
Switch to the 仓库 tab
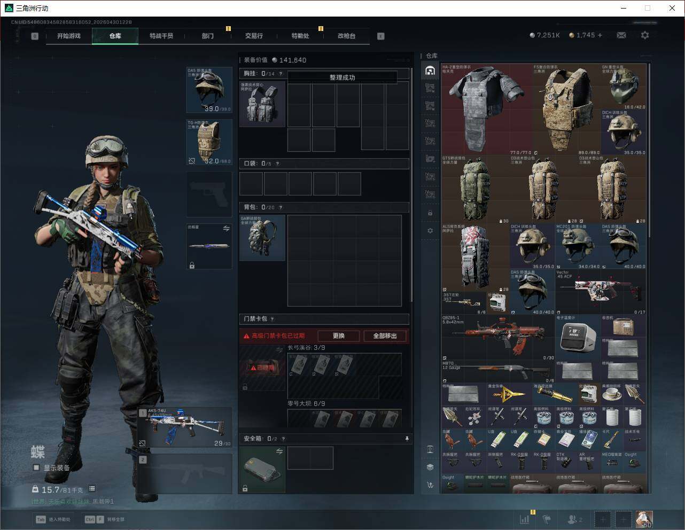click(115, 36)
